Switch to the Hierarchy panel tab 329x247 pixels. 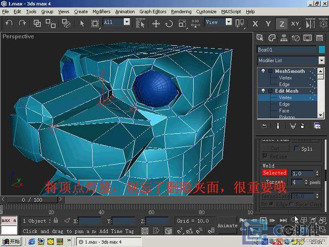click(283, 38)
